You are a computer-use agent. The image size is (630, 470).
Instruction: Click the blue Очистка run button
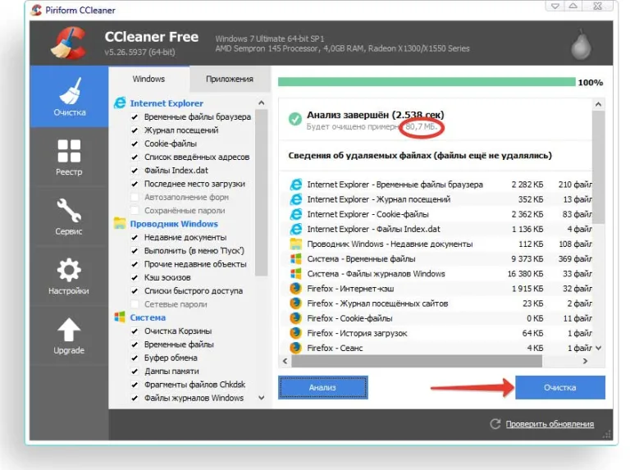point(560,387)
